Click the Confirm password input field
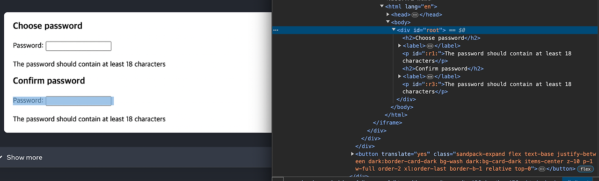This screenshot has height=181, width=599. pos(79,101)
